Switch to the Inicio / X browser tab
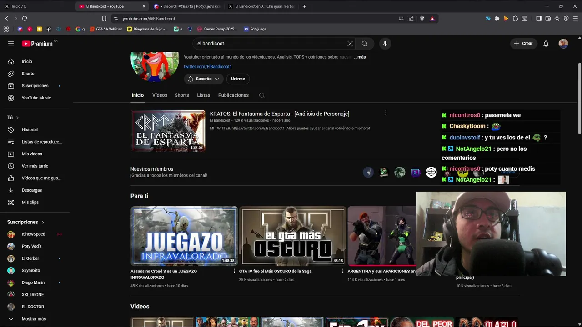This screenshot has width=582, height=327. point(36,6)
